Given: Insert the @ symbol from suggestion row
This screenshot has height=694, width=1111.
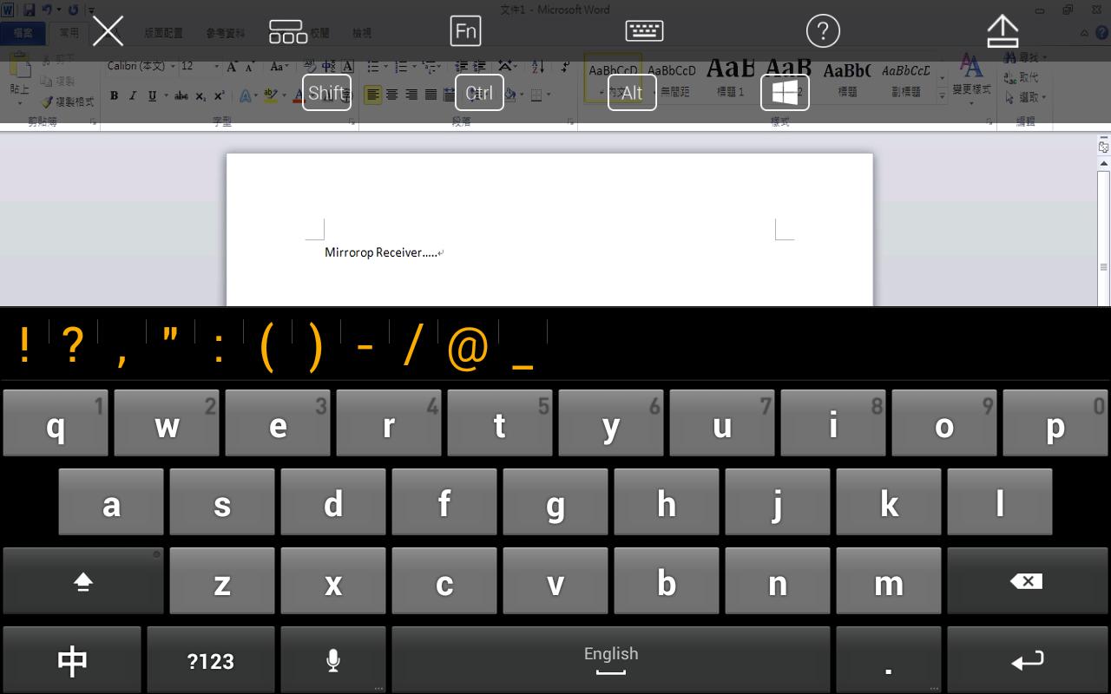Looking at the screenshot, I should [x=467, y=347].
